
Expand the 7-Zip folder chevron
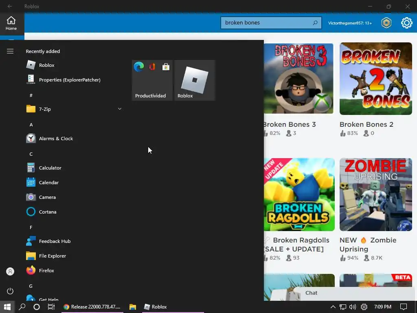coord(120,109)
